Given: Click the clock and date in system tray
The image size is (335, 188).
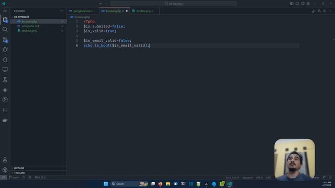Looking at the screenshot, I should (327, 184).
